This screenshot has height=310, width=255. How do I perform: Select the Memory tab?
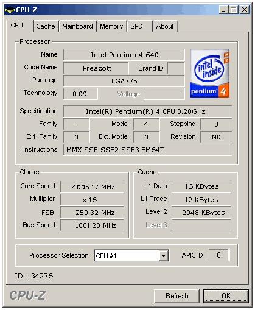click(111, 26)
